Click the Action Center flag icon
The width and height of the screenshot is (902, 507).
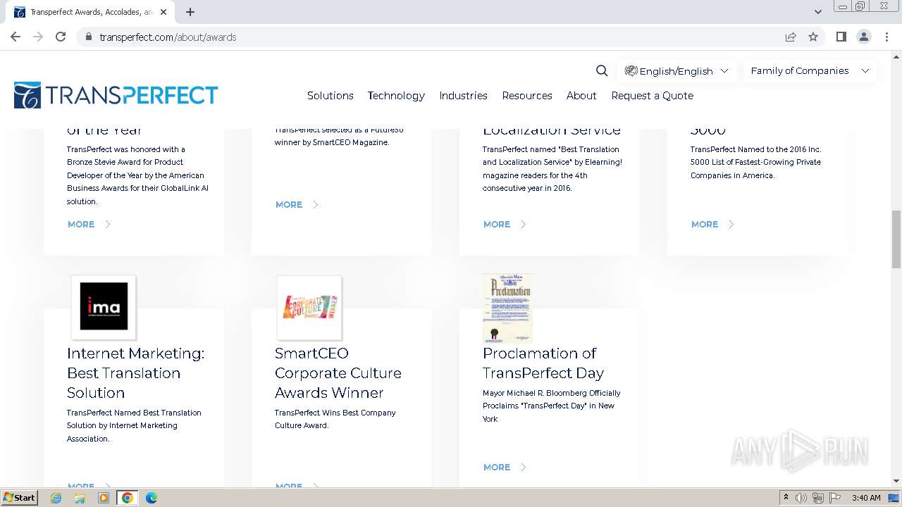(835, 498)
